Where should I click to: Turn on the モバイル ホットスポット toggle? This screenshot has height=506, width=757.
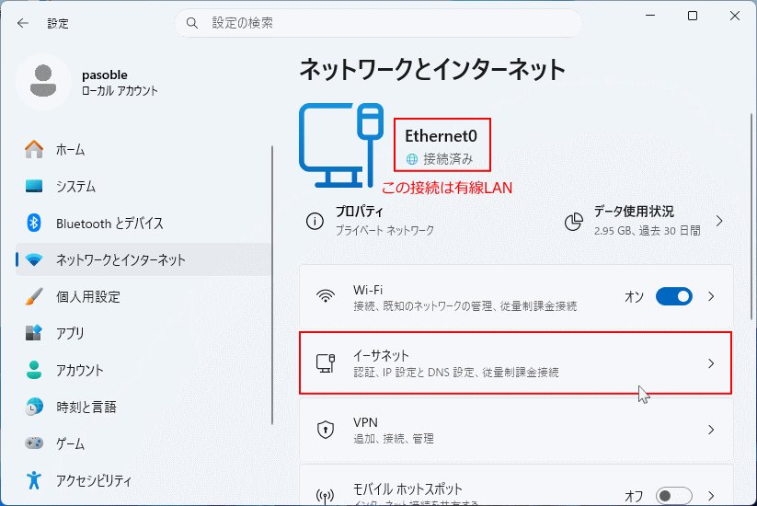click(674, 496)
